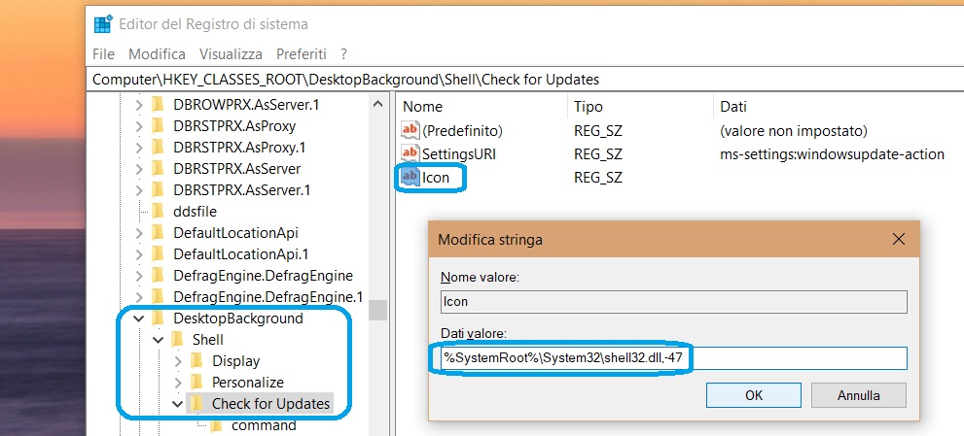Click the (valore non impostato) data cell

pyautogui.click(x=794, y=131)
